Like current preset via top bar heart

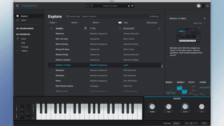92,6
